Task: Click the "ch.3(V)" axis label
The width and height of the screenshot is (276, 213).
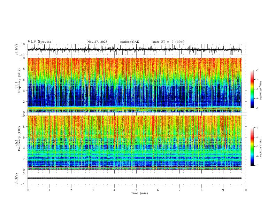Action: pos(17,179)
